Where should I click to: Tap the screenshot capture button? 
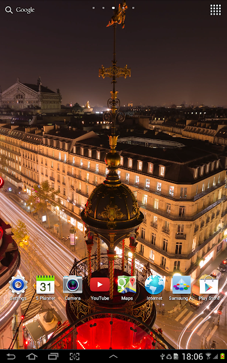(x=74, y=357)
